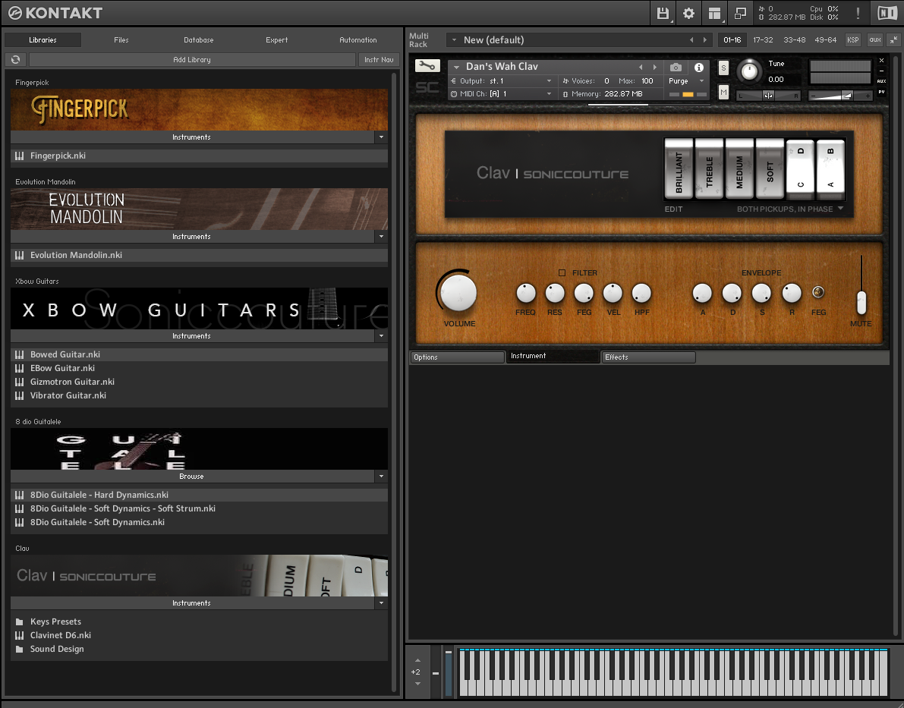Switch to the Expert tab

click(x=277, y=39)
